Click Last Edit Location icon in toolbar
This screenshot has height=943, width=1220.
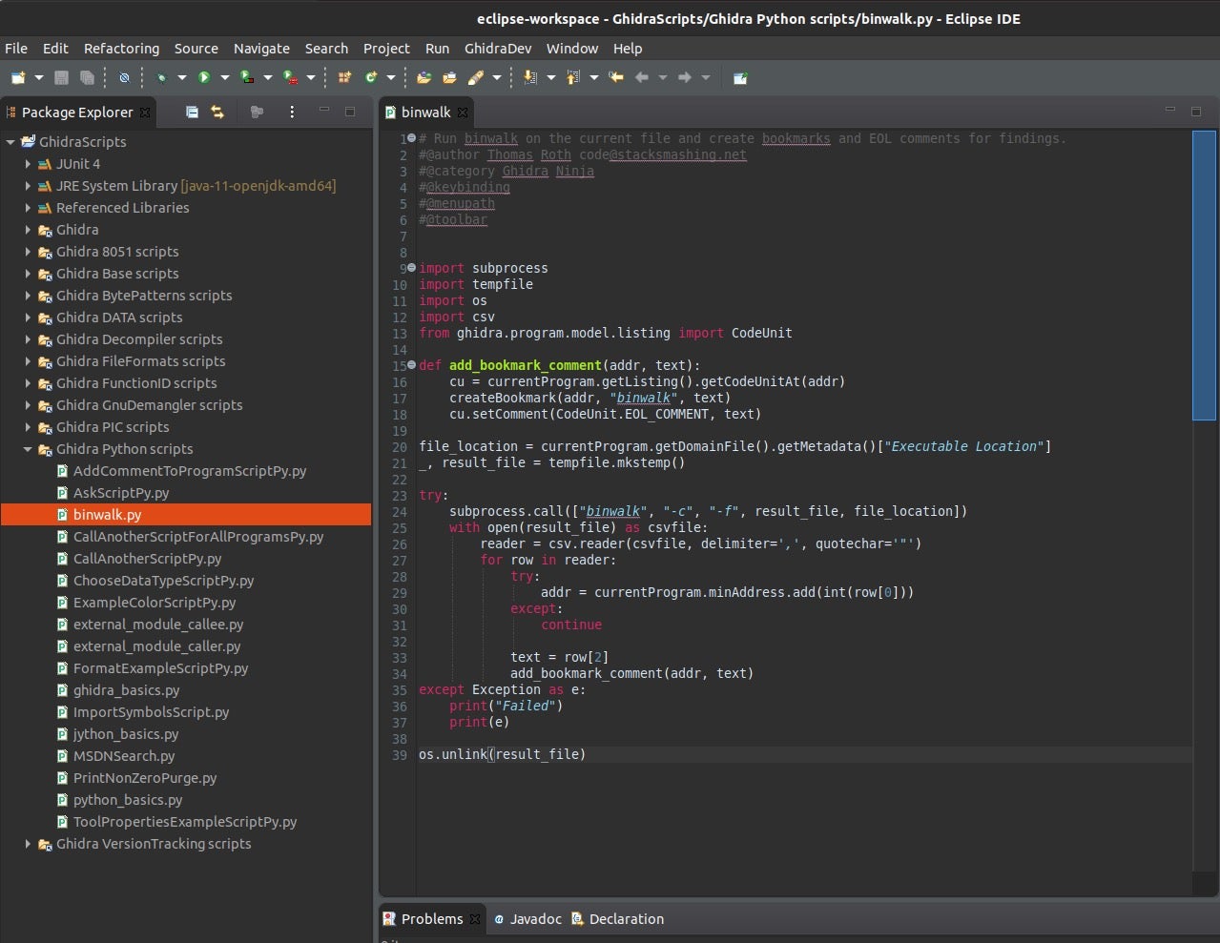point(616,77)
